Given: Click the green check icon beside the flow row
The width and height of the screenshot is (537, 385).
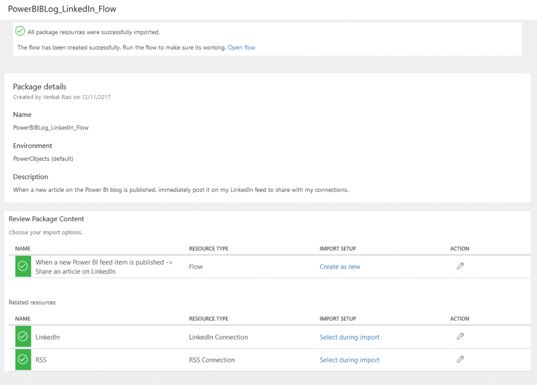Looking at the screenshot, I should pos(23,266).
